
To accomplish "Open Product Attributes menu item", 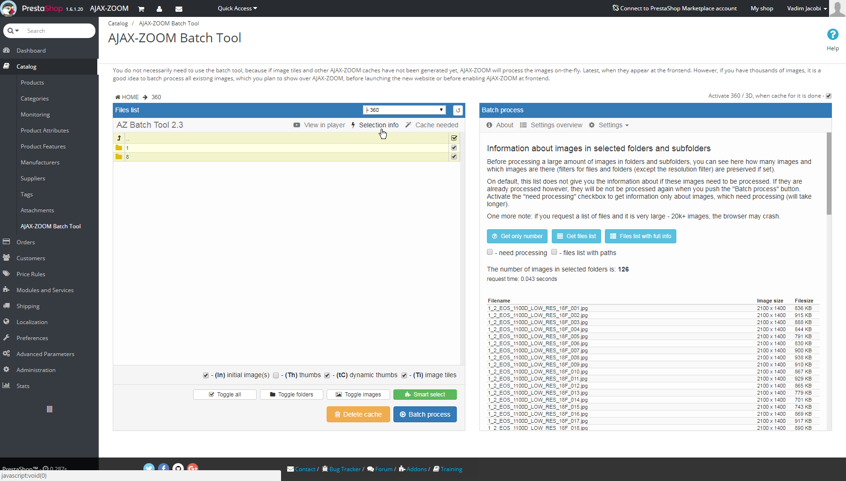I will [45, 131].
